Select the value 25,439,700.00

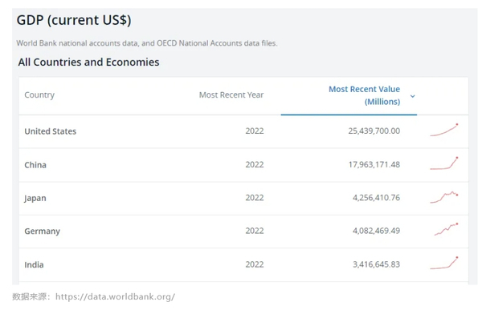374,131
